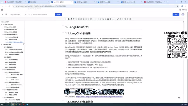Screen dimensions: 188x106
Task: Open the all-bookmarks folder at right
Action: click(183, 10)
